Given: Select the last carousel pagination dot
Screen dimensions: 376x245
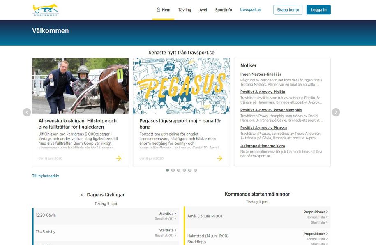Looking at the screenshot, I should [x=196, y=170].
